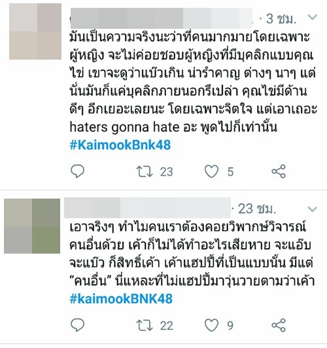Click the blurred username of first tweet
This screenshot has height=348, width=327.
point(162,18)
